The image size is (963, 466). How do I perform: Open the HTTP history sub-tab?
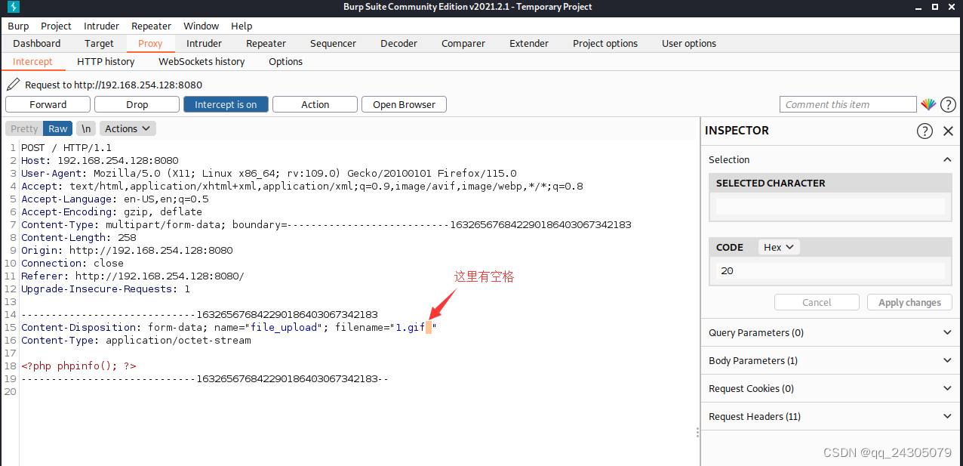[x=106, y=61]
